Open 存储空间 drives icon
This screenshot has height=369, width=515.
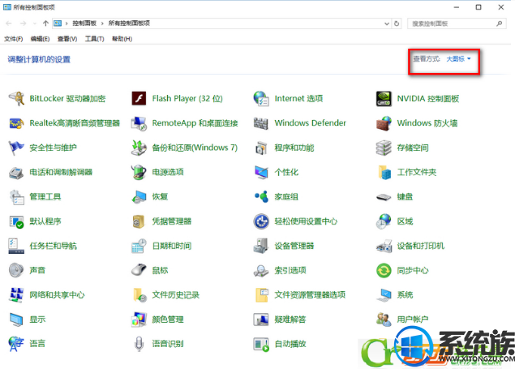click(384, 148)
